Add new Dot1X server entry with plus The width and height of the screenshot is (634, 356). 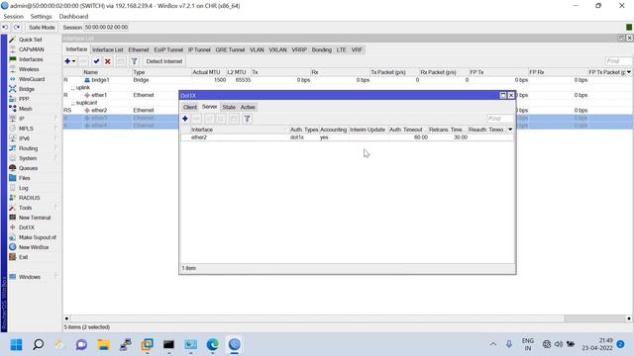click(185, 119)
